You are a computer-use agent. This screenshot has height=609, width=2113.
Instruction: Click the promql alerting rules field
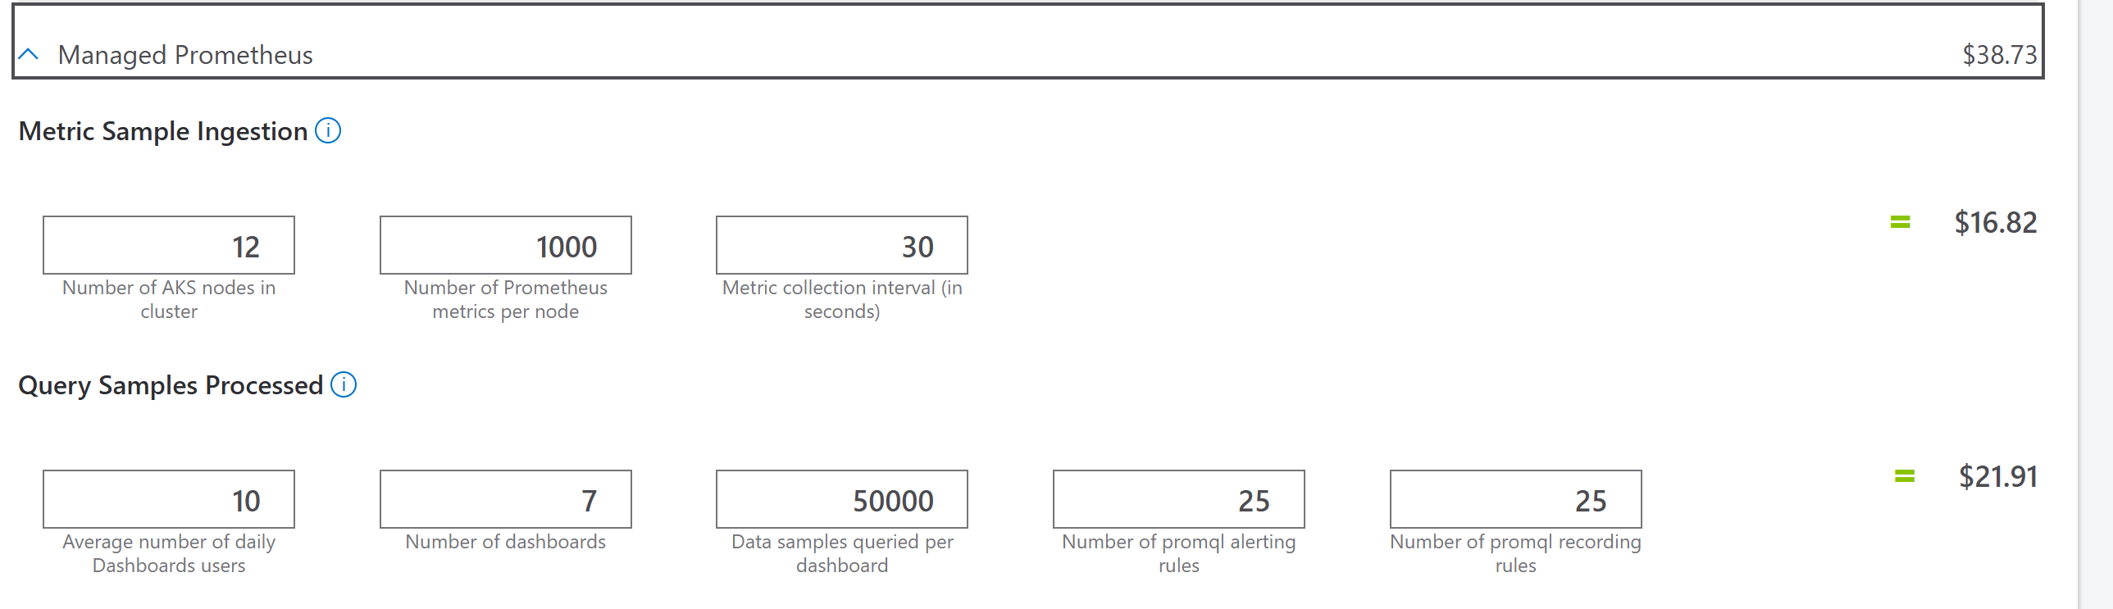tap(1179, 500)
